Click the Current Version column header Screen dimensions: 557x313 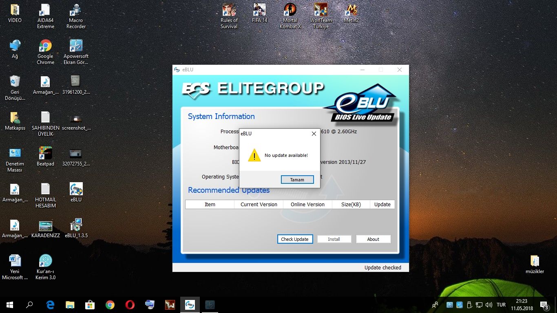click(x=259, y=205)
